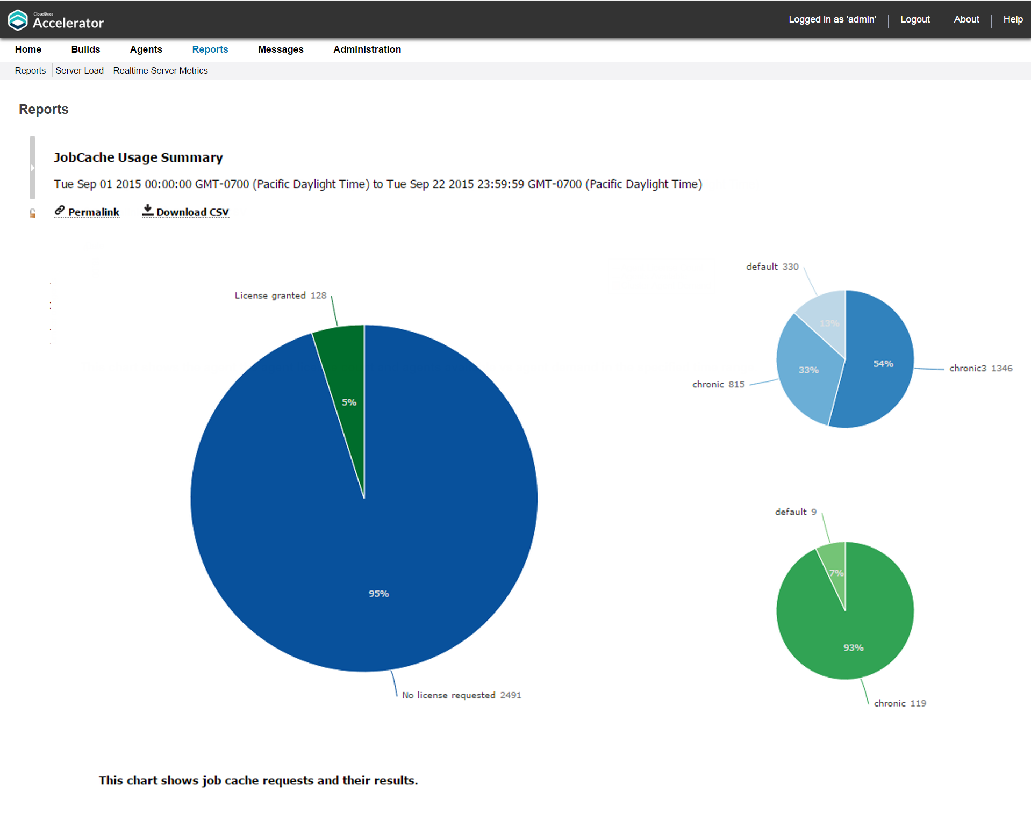Open the Agents menu
This screenshot has height=814, width=1031.
pos(146,49)
